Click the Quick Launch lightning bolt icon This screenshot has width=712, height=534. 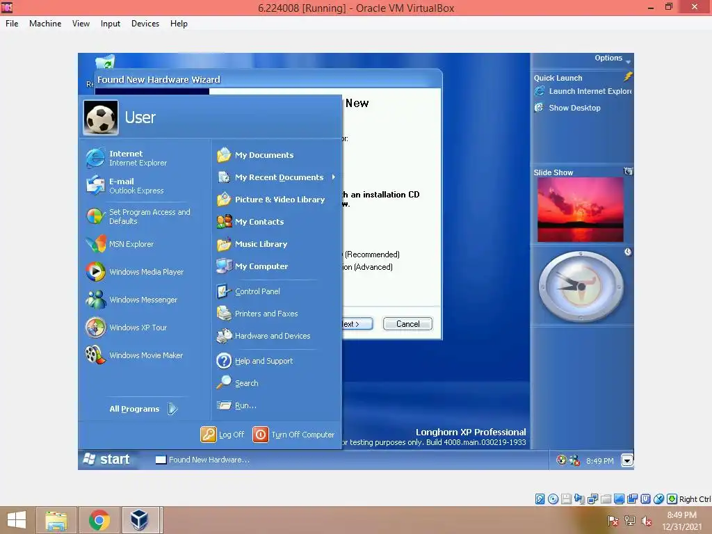[628, 76]
